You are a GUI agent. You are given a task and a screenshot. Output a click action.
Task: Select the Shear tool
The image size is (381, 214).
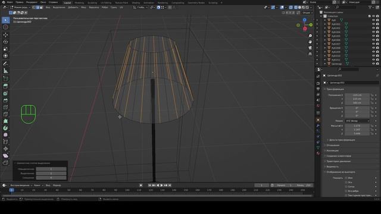[x=5, y=156]
